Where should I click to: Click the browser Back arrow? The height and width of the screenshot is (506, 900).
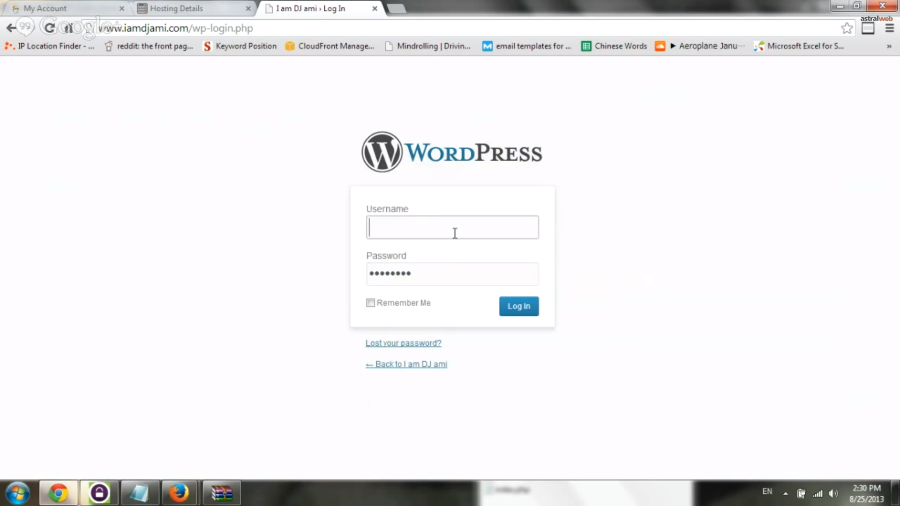(11, 28)
